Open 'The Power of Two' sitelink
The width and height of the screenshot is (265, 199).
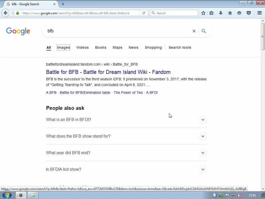[128, 93]
